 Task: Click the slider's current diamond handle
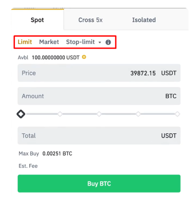click(x=21, y=114)
